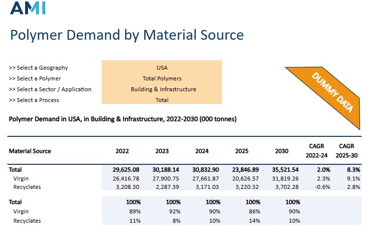Open the Geography selector showing USA

161,68
